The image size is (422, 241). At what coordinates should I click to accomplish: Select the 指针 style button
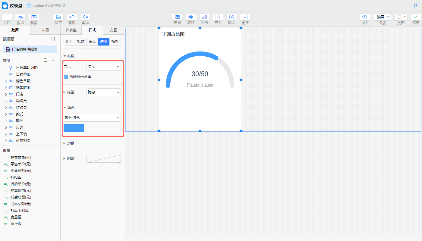pos(115,42)
